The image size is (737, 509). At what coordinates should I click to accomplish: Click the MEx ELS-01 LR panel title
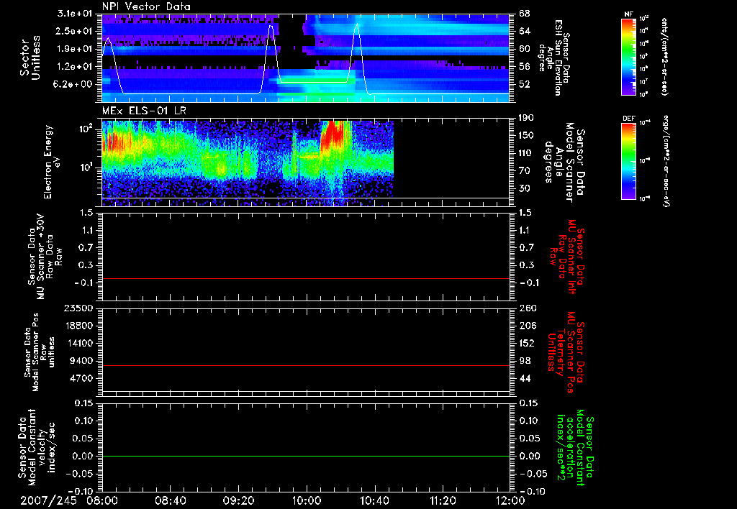point(144,111)
